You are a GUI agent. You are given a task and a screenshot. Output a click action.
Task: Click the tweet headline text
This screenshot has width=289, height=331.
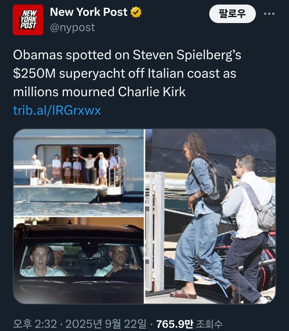[127, 73]
